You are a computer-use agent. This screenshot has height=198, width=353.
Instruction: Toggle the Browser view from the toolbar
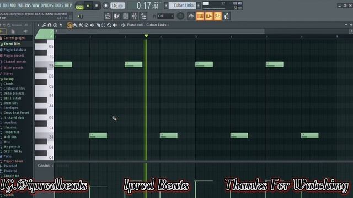[x=143, y=16]
